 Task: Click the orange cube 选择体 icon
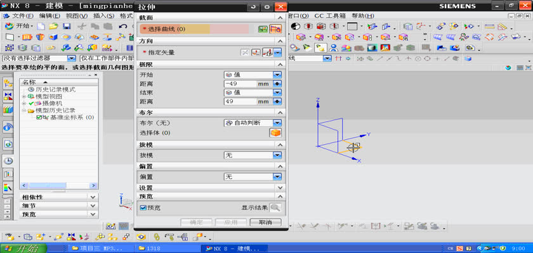tap(275, 133)
